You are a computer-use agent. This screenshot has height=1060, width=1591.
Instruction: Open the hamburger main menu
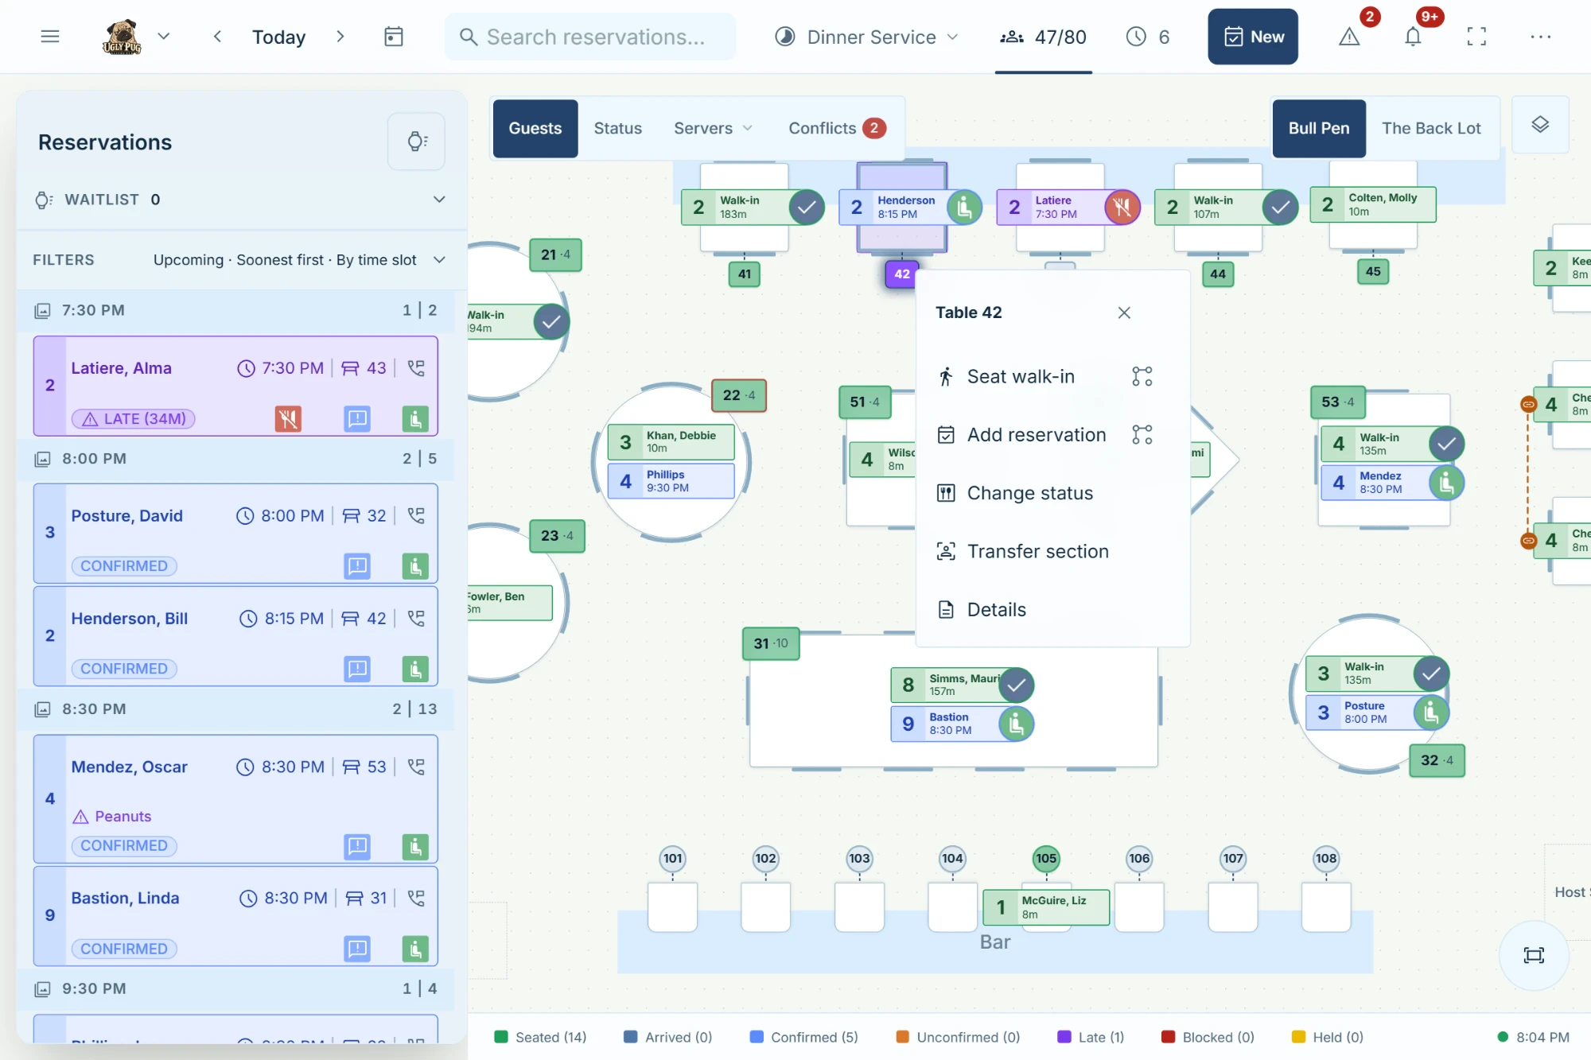pyautogui.click(x=50, y=37)
